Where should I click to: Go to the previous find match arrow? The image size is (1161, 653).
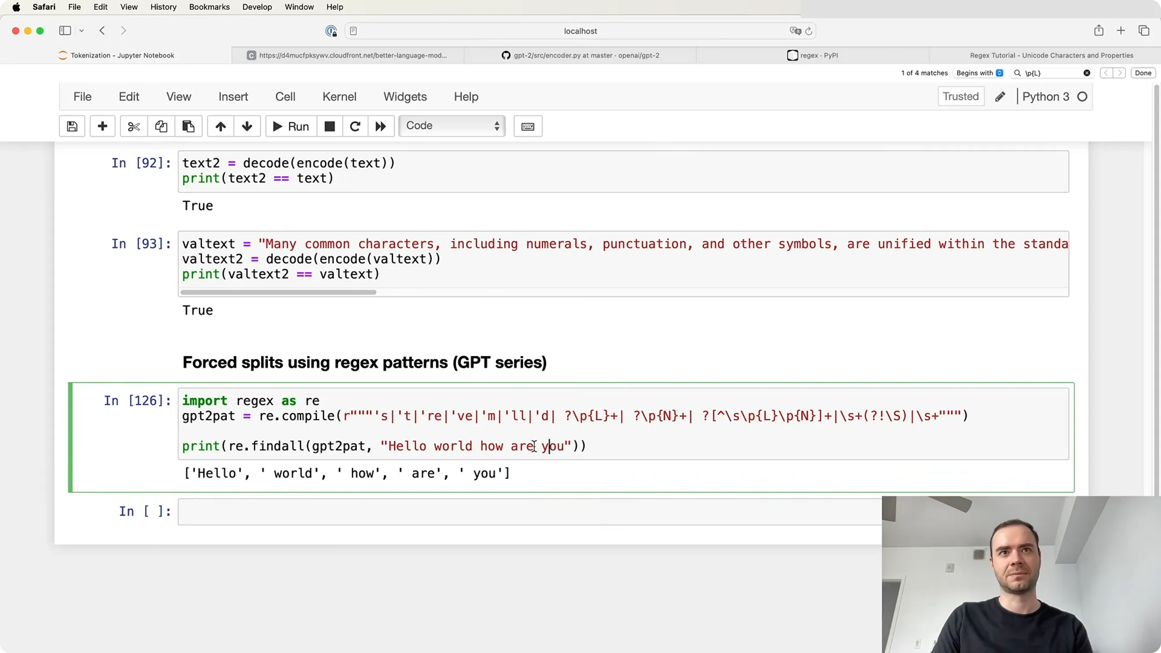(1107, 73)
